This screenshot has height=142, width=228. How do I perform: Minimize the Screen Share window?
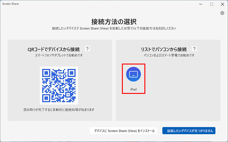pos(201,4)
